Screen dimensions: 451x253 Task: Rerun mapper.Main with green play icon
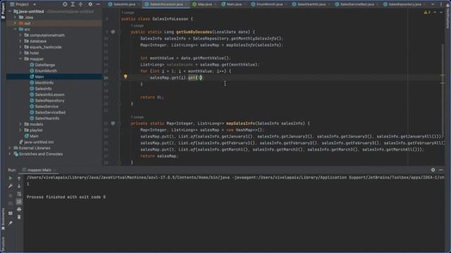click(x=11, y=178)
